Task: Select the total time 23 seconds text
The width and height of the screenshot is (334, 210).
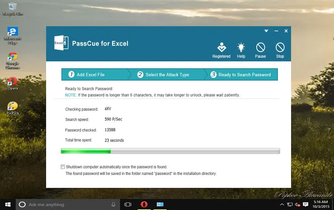Action: tap(114, 140)
